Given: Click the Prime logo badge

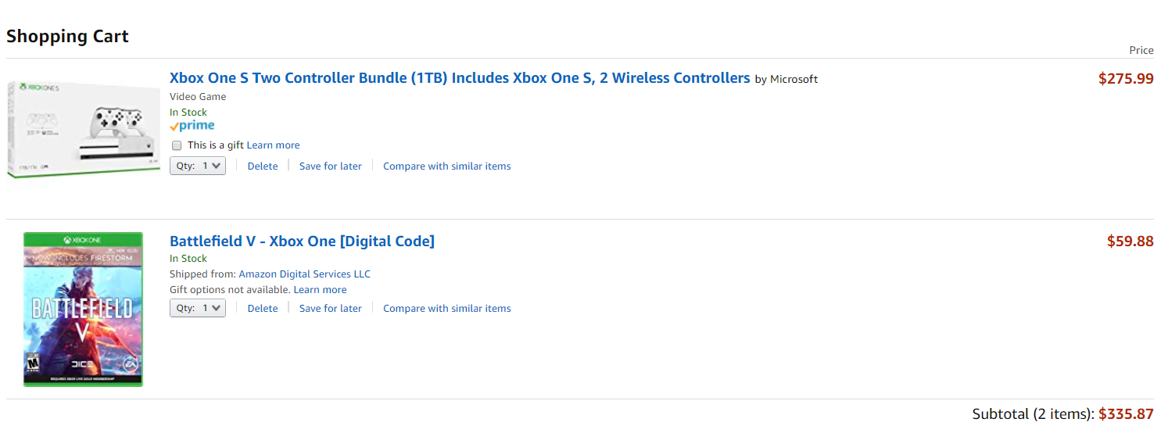Looking at the screenshot, I should pyautogui.click(x=192, y=126).
